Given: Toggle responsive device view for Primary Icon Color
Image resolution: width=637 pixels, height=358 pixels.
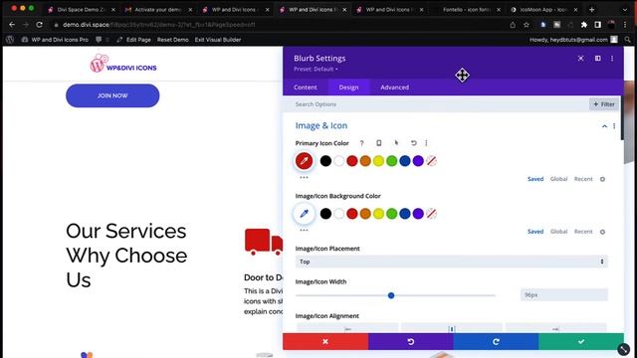Looking at the screenshot, I should click(378, 143).
